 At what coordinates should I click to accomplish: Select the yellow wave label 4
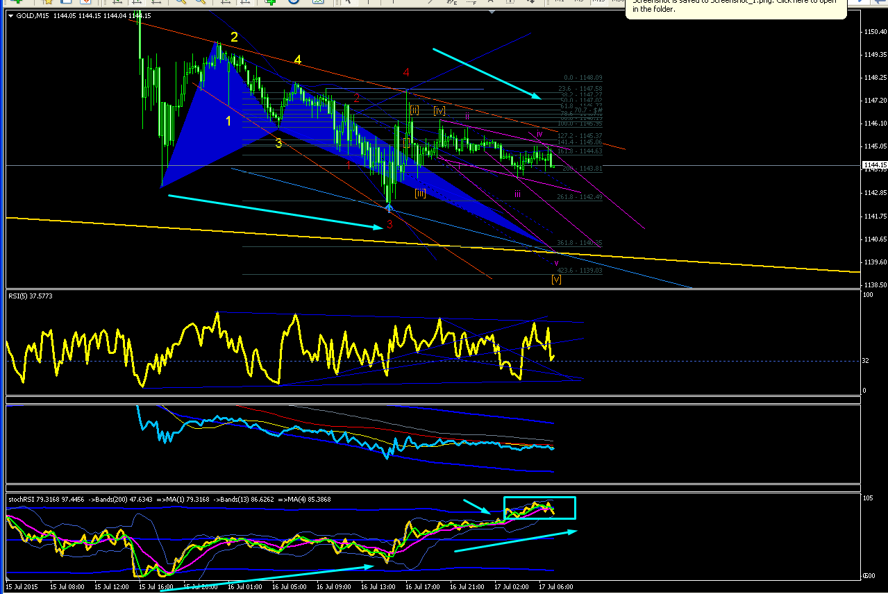[297, 61]
